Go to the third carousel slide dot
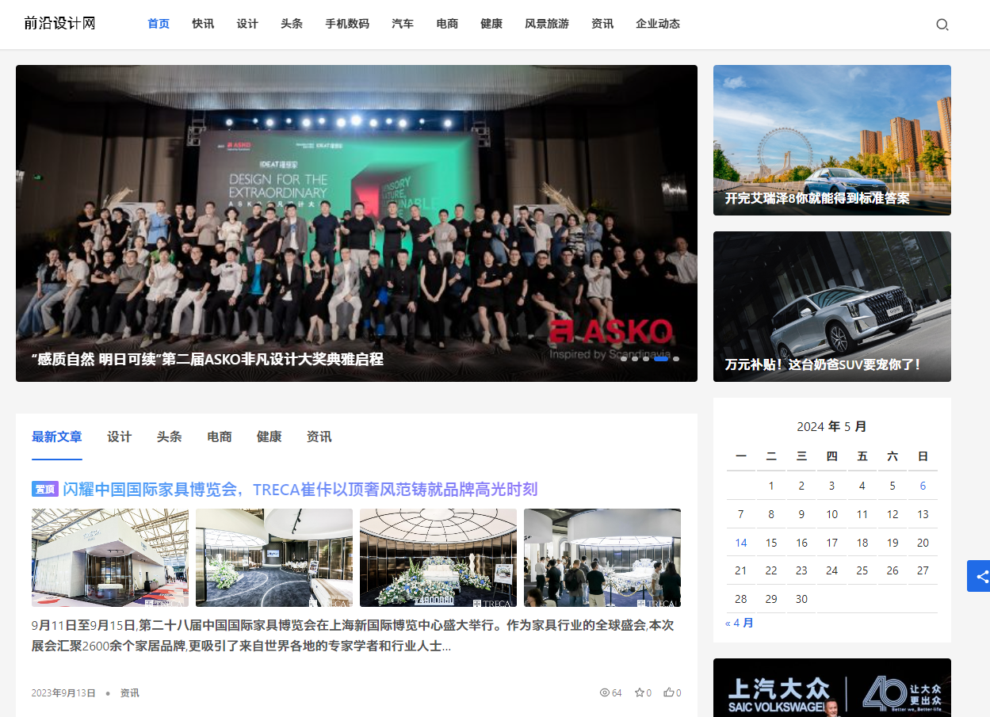The image size is (990, 717). click(x=646, y=359)
